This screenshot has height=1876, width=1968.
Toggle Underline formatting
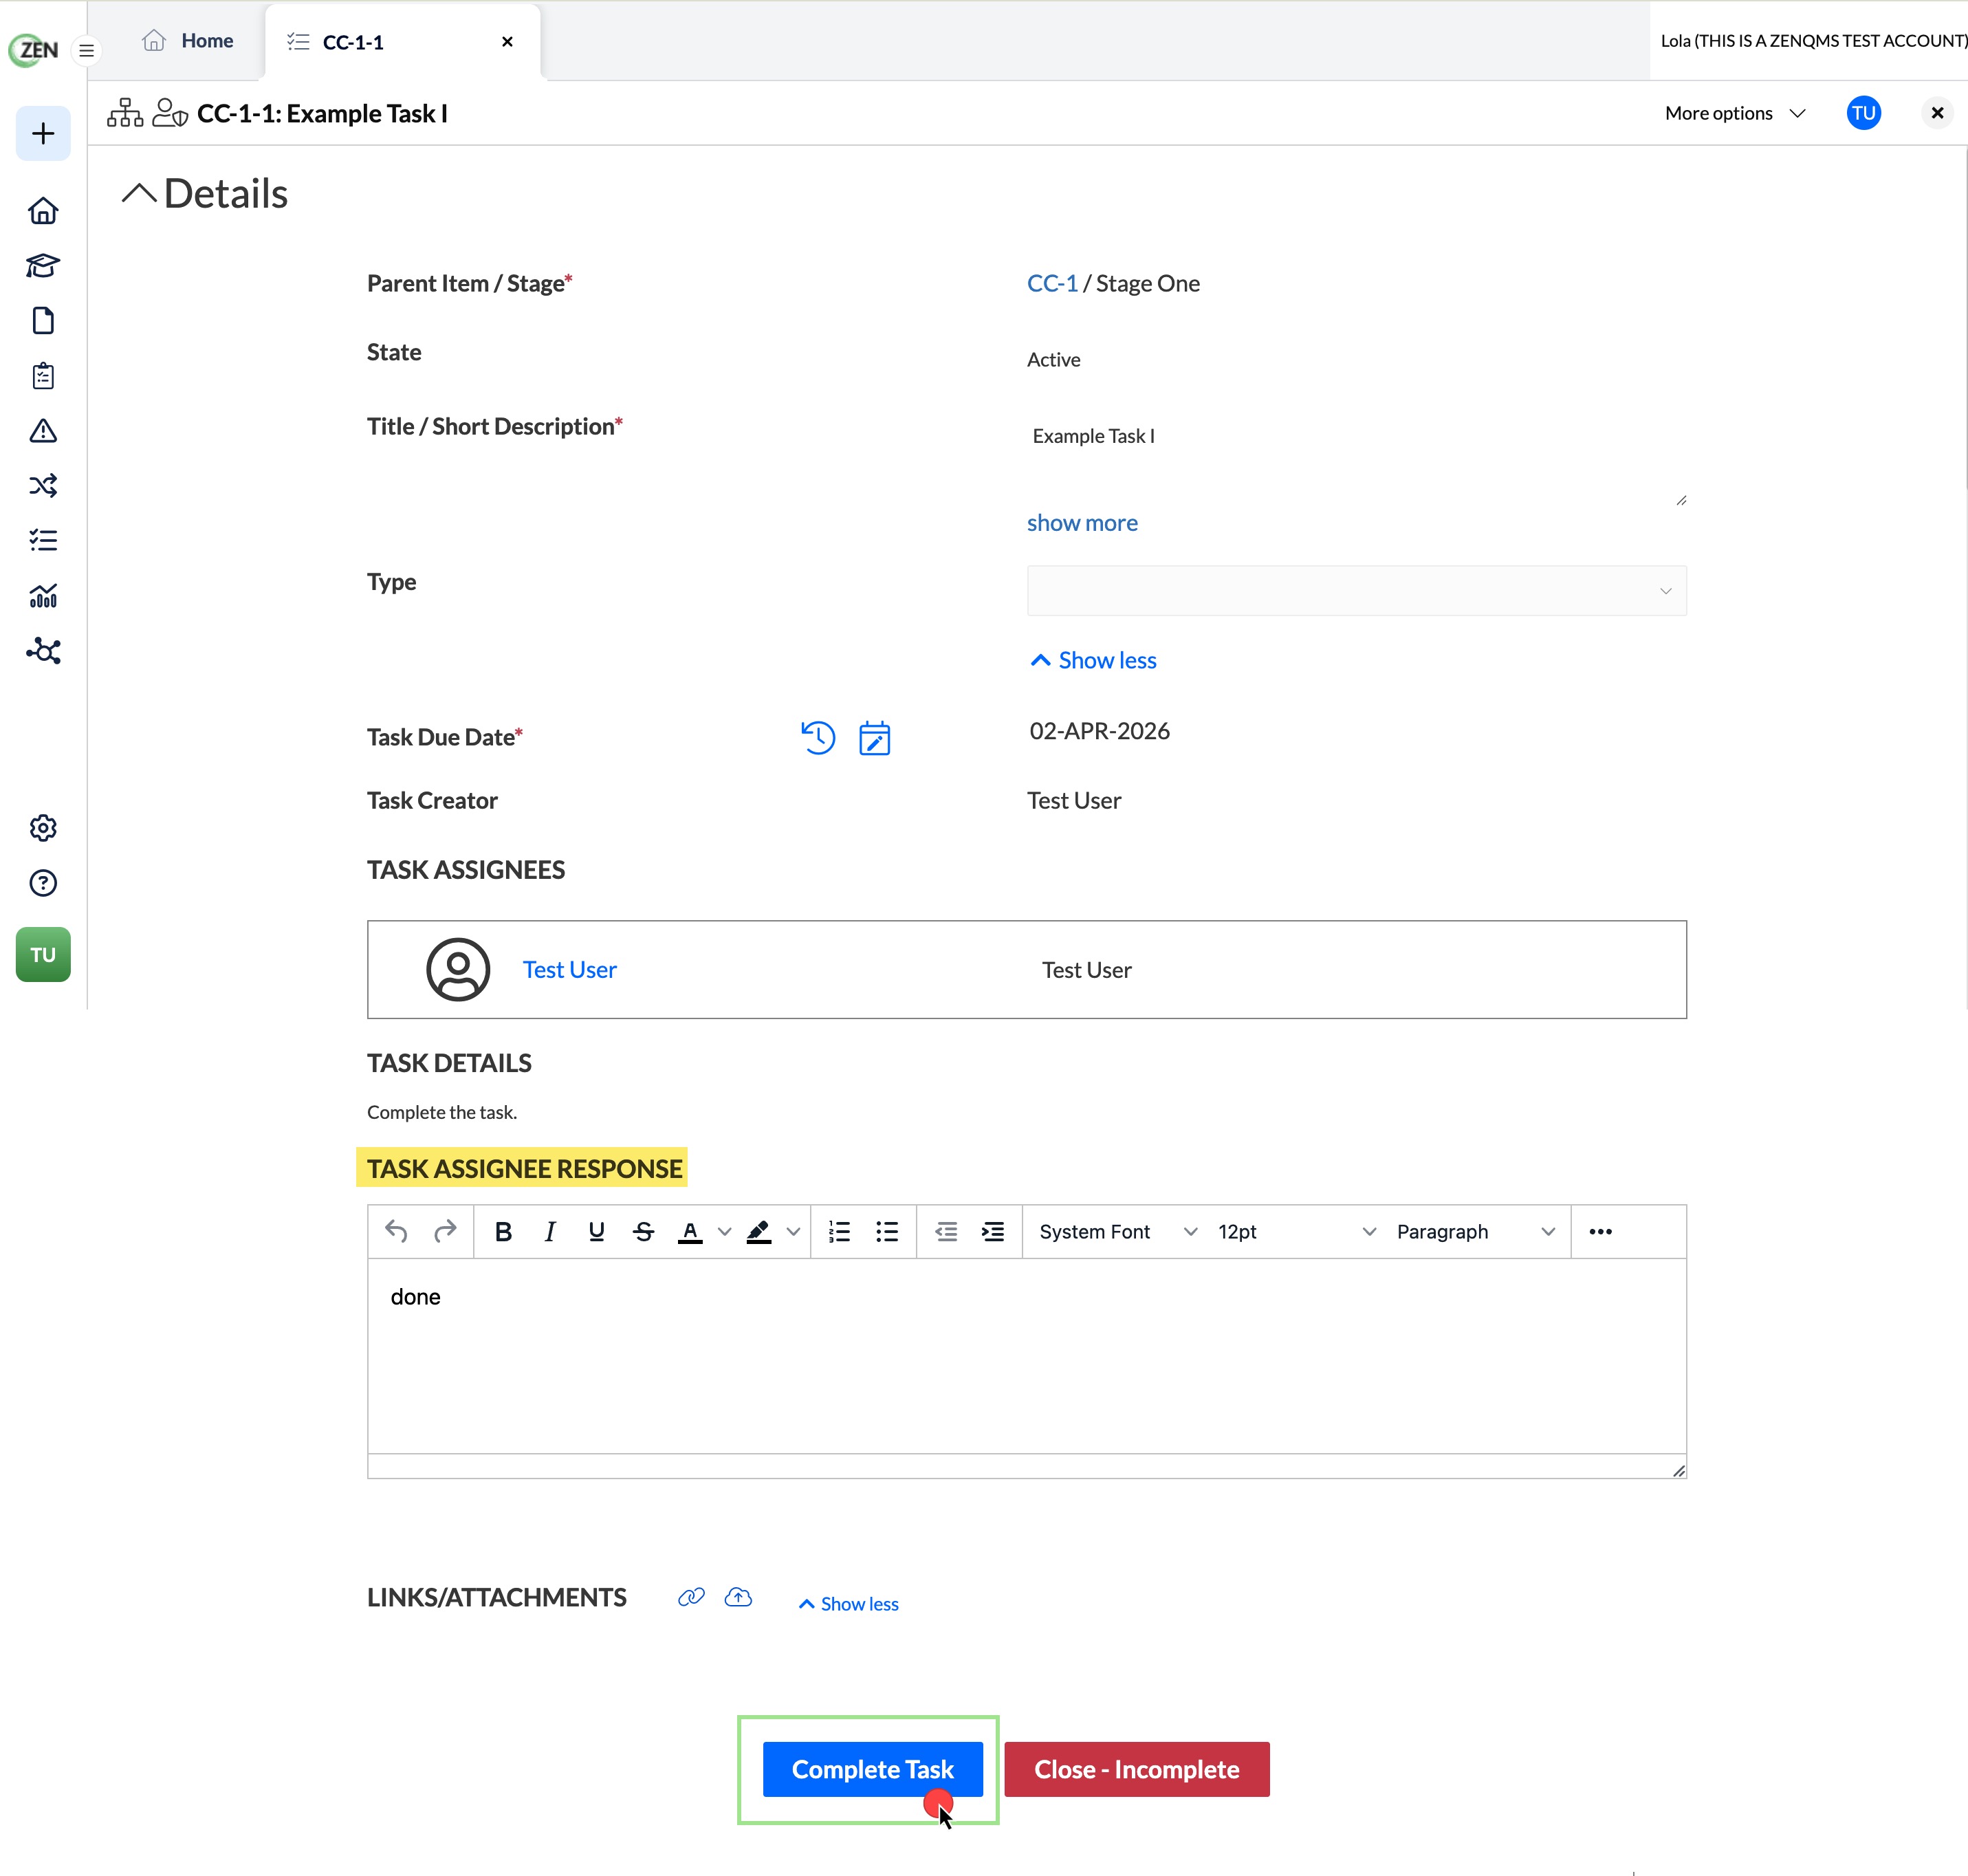596,1232
